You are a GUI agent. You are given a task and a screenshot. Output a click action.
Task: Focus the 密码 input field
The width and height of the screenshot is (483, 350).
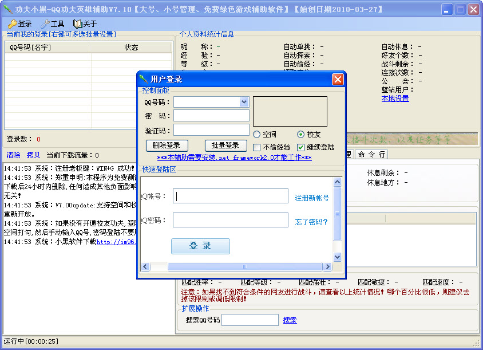(x=211, y=116)
